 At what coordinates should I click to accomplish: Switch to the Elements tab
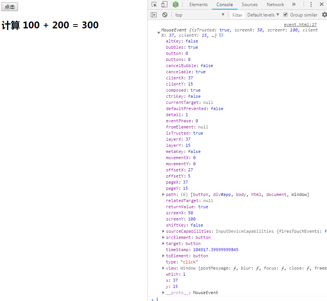click(x=198, y=5)
